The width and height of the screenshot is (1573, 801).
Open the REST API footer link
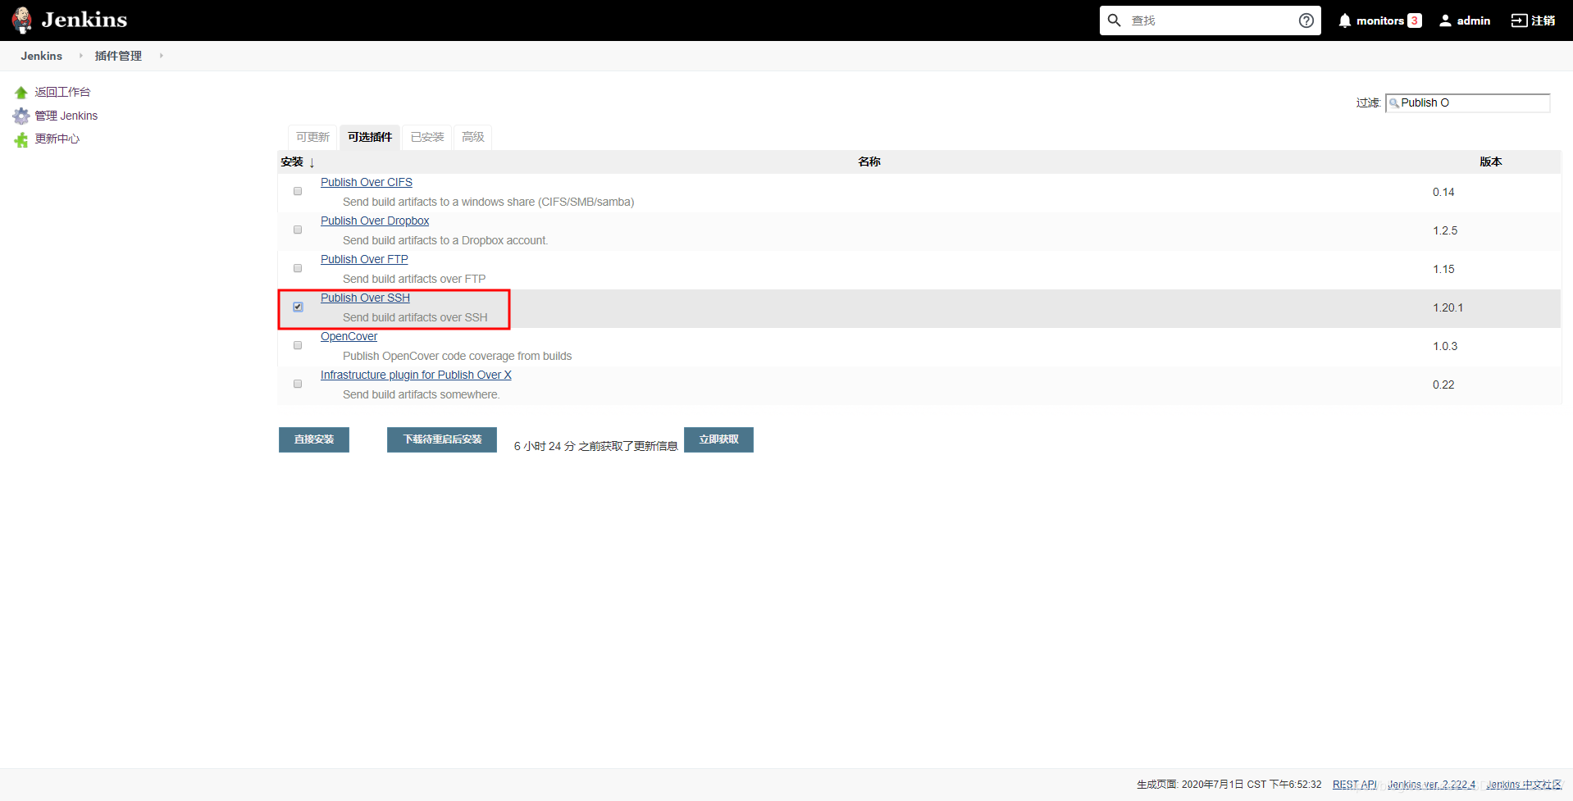(x=1355, y=785)
